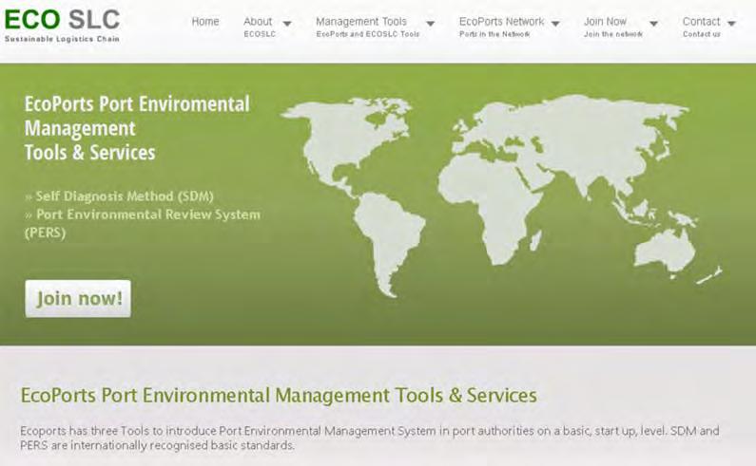Expand the Contact dropdown arrow

tap(731, 24)
